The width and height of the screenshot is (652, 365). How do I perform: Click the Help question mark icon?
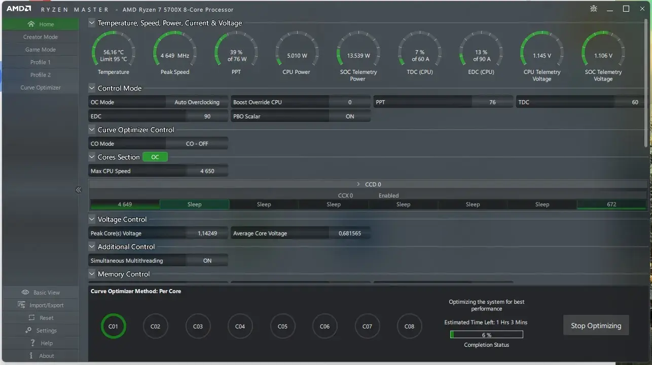click(31, 343)
